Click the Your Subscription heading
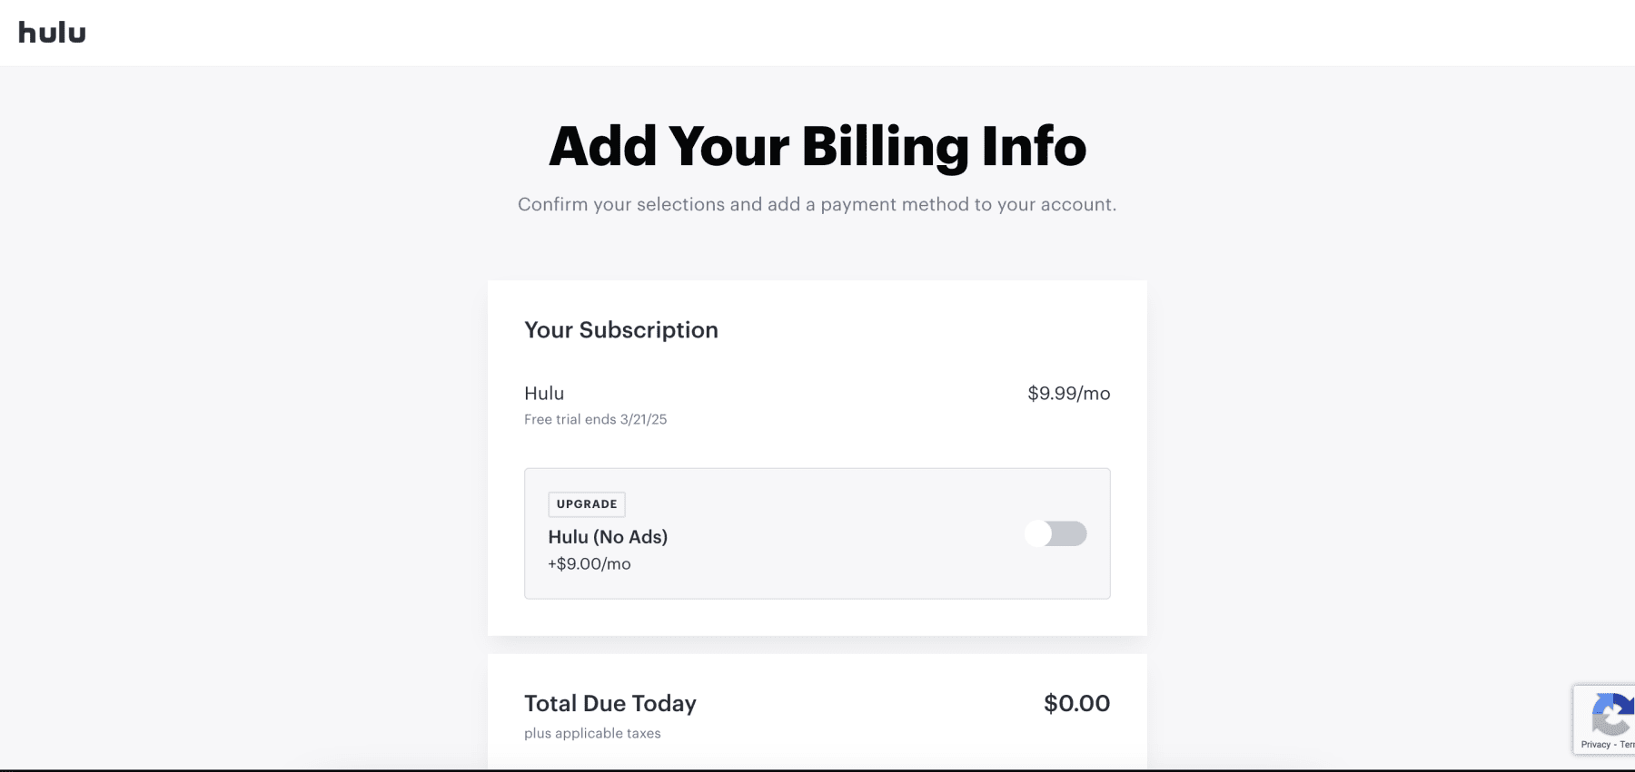 tap(621, 330)
